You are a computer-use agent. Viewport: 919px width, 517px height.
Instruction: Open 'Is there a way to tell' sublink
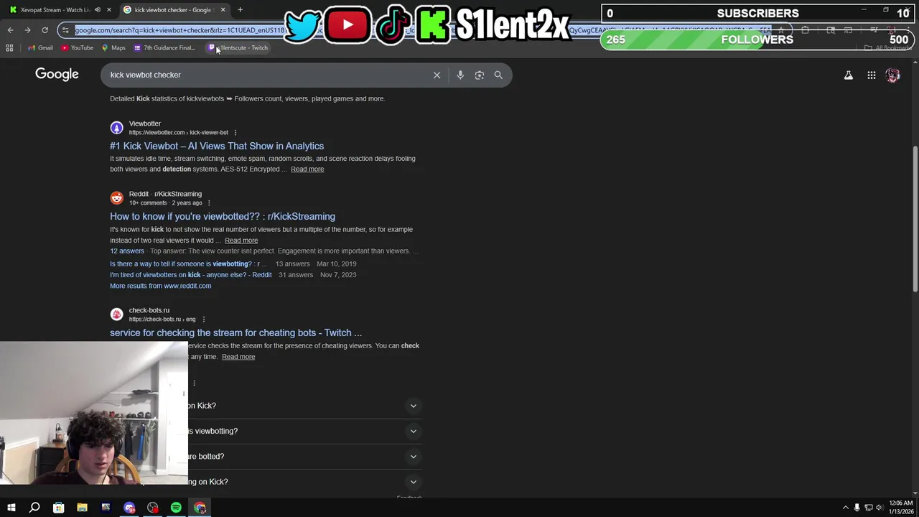[188, 264]
